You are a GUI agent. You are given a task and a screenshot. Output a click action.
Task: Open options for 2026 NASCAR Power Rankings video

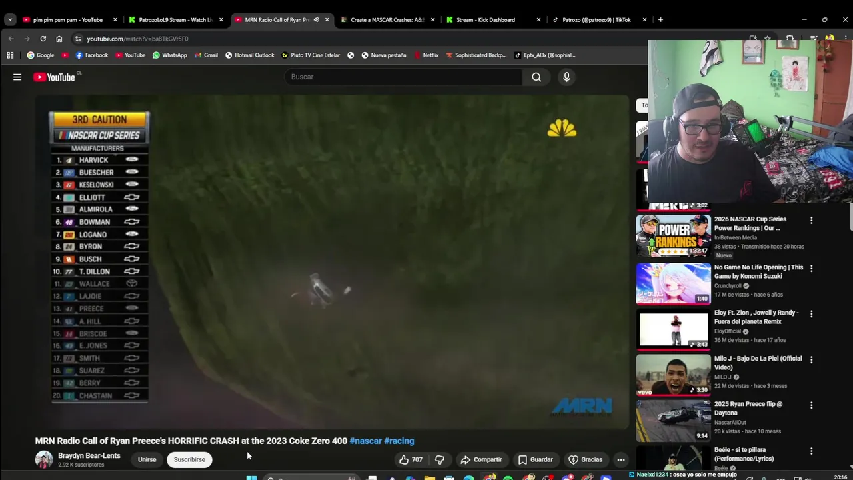811,220
